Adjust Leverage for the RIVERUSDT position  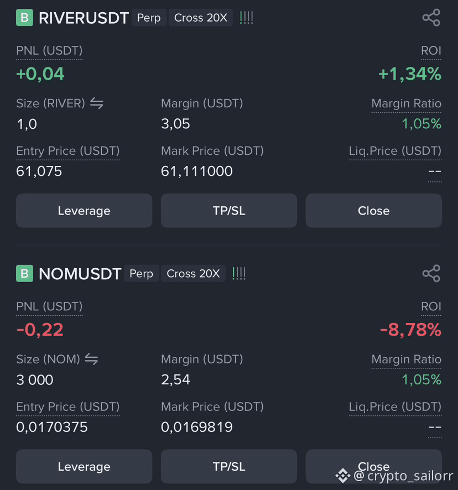84,211
